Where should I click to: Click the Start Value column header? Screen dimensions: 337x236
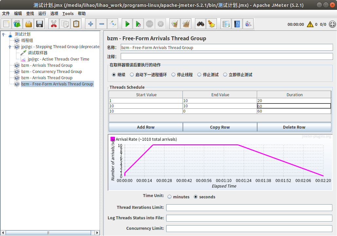tap(146, 95)
